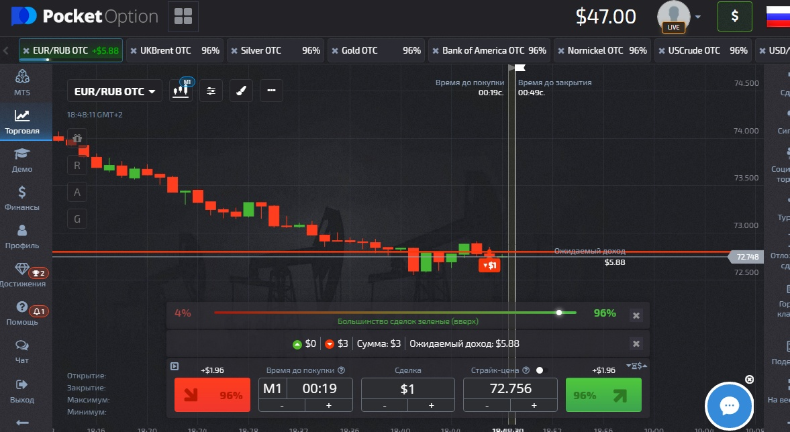Select the drawing brush tool
The height and width of the screenshot is (432, 790).
click(242, 91)
